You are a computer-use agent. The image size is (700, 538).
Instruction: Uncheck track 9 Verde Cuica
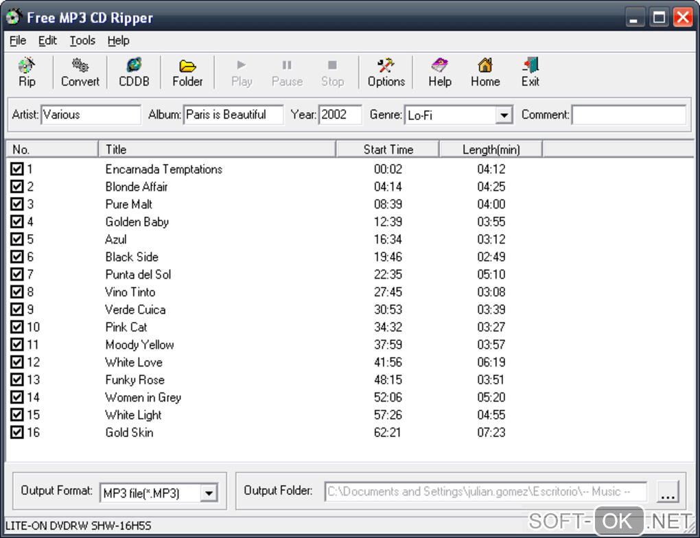tap(17, 309)
